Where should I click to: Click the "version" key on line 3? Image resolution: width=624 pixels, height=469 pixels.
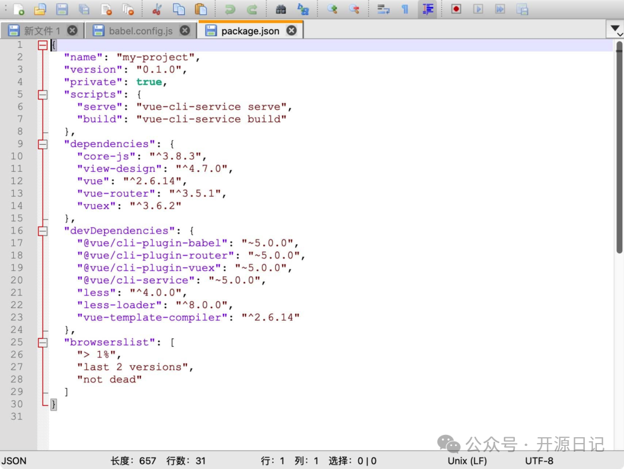pos(93,70)
